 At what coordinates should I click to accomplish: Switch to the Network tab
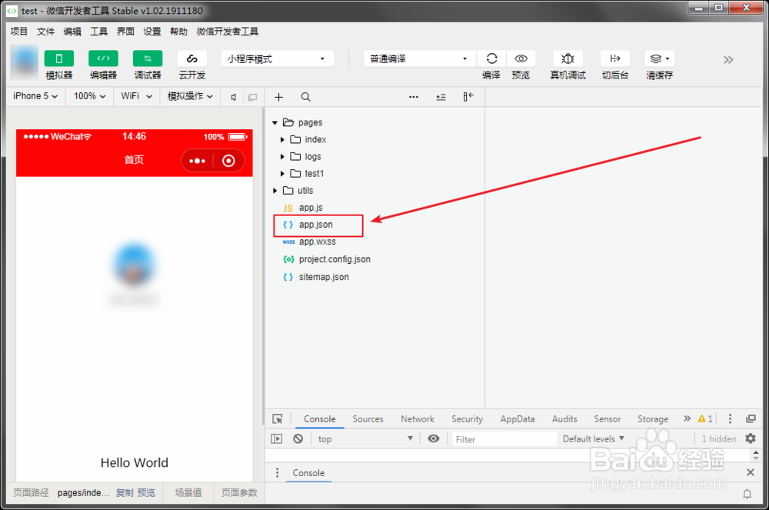coord(418,418)
